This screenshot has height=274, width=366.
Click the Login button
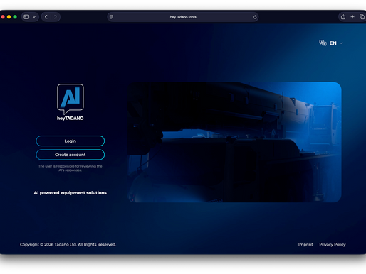(x=70, y=141)
